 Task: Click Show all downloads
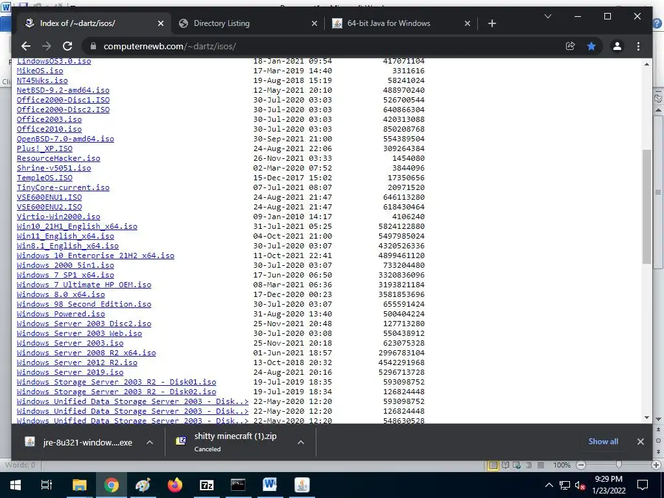click(x=603, y=441)
